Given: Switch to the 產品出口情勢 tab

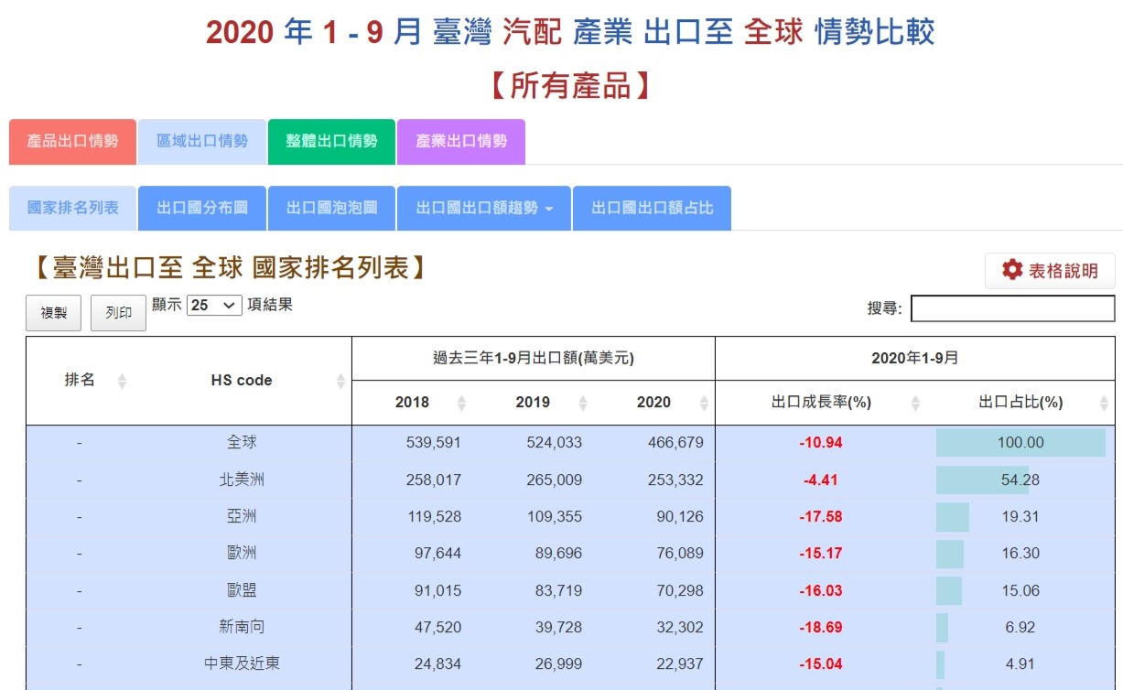Looking at the screenshot, I should point(72,141).
